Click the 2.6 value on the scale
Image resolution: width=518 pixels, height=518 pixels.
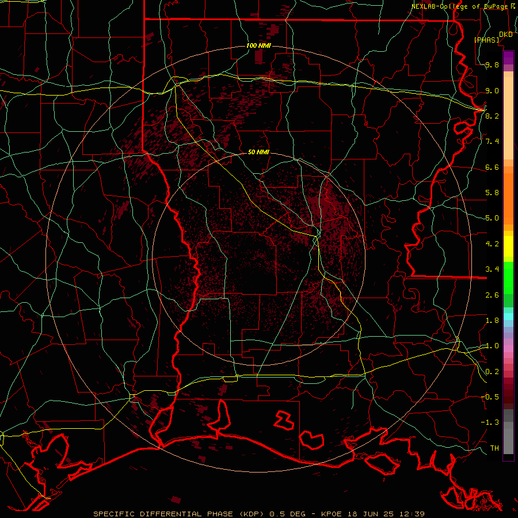point(492,295)
